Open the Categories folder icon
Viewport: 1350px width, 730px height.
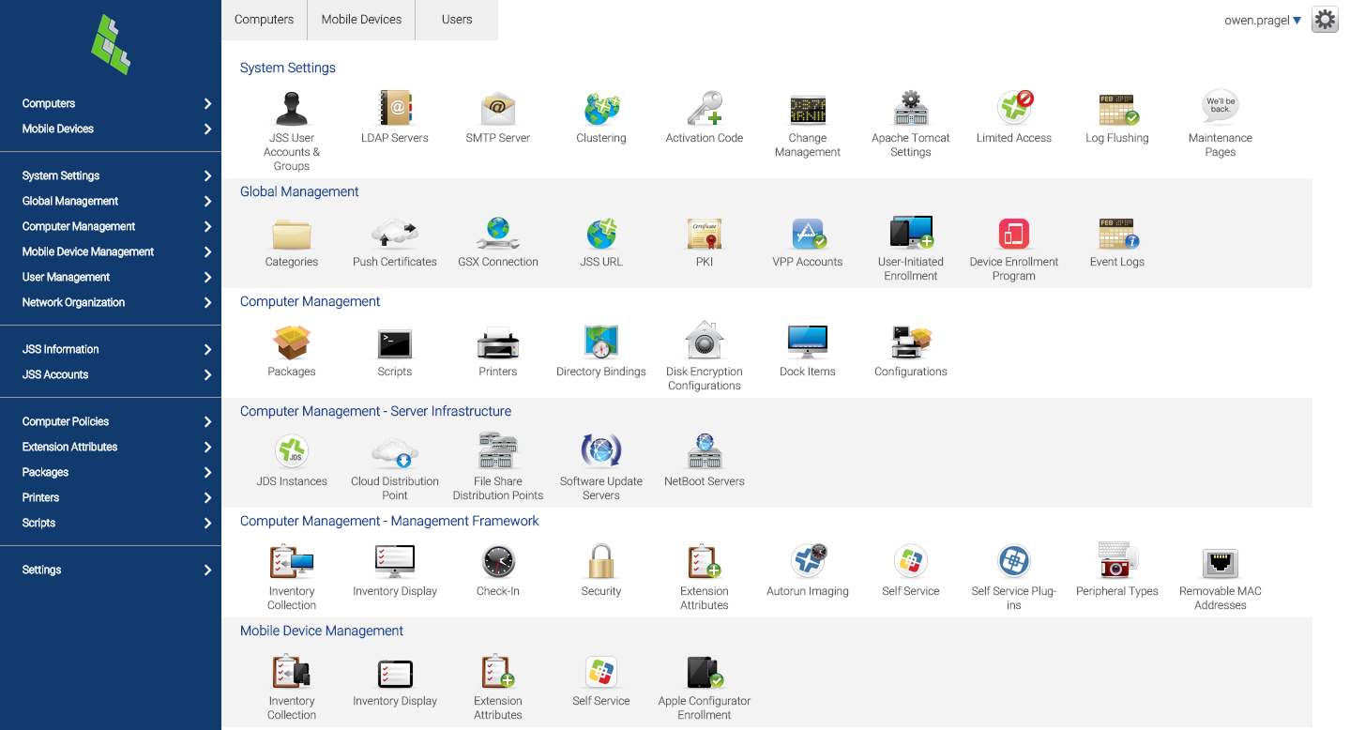pos(292,234)
